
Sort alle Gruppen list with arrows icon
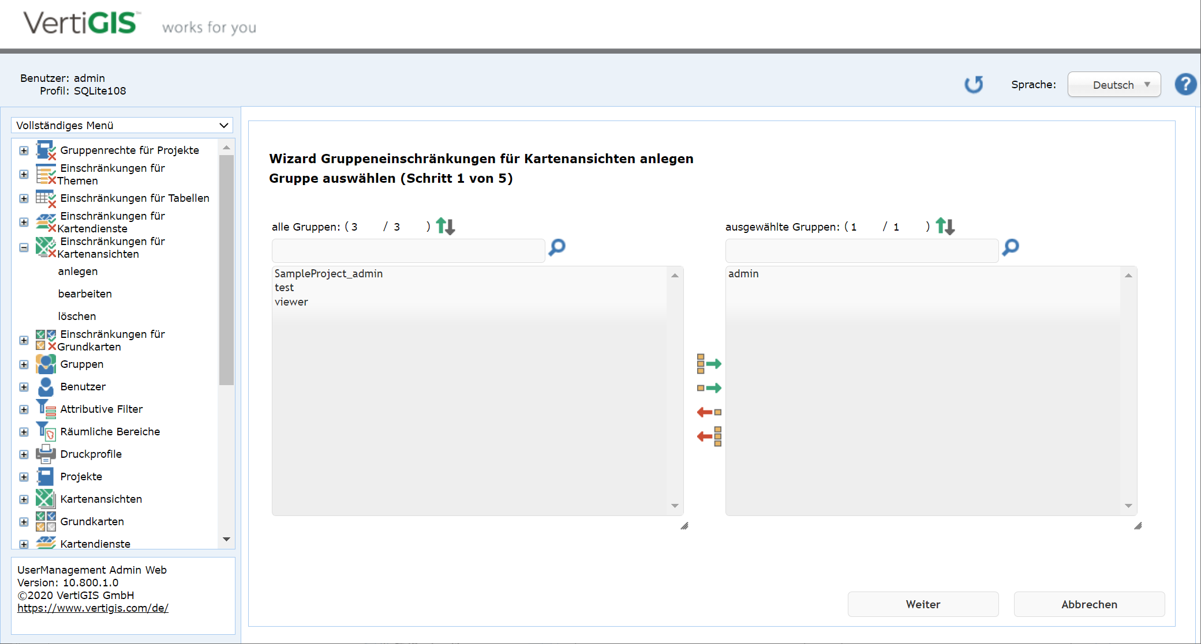pyautogui.click(x=446, y=226)
